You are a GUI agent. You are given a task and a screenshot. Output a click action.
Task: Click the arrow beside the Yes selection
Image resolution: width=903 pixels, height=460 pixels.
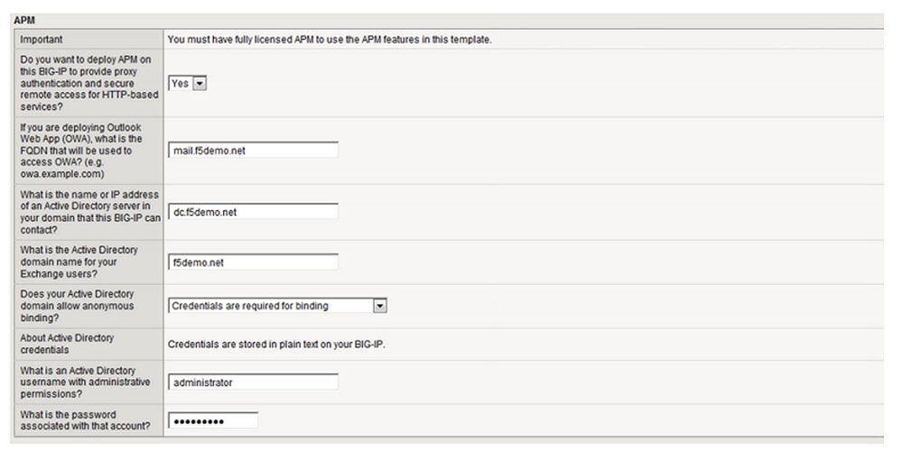(200, 83)
